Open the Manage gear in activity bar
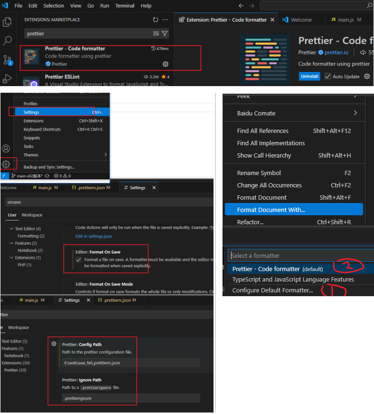Image resolution: width=374 pixels, height=414 pixels. coord(6,164)
